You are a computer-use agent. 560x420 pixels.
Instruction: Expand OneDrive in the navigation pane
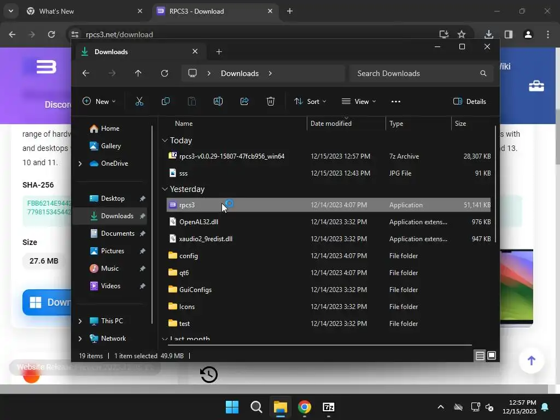click(80, 164)
